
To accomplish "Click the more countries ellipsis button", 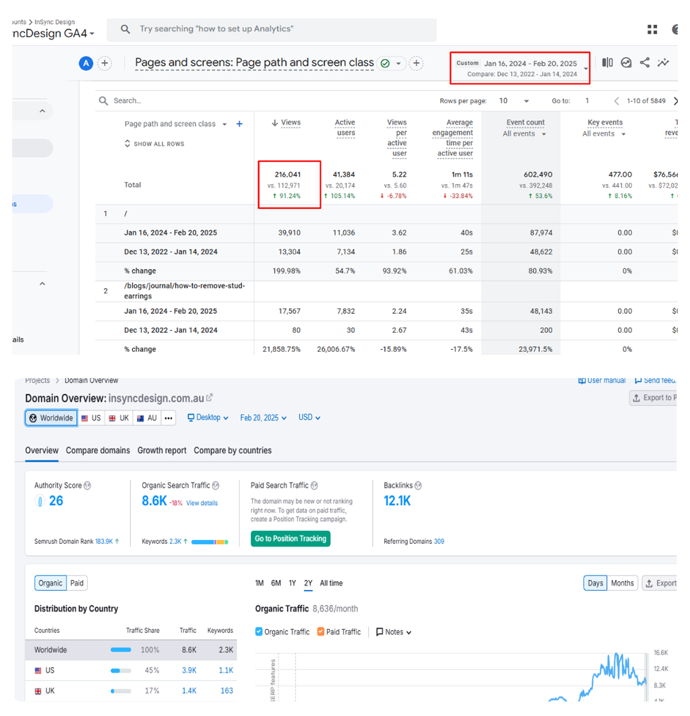I will (168, 418).
